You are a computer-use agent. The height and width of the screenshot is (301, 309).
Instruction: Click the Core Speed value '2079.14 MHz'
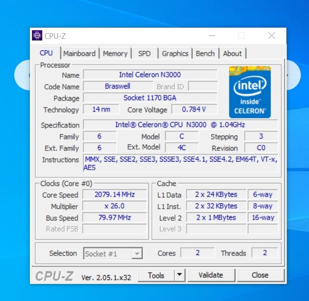115,195
